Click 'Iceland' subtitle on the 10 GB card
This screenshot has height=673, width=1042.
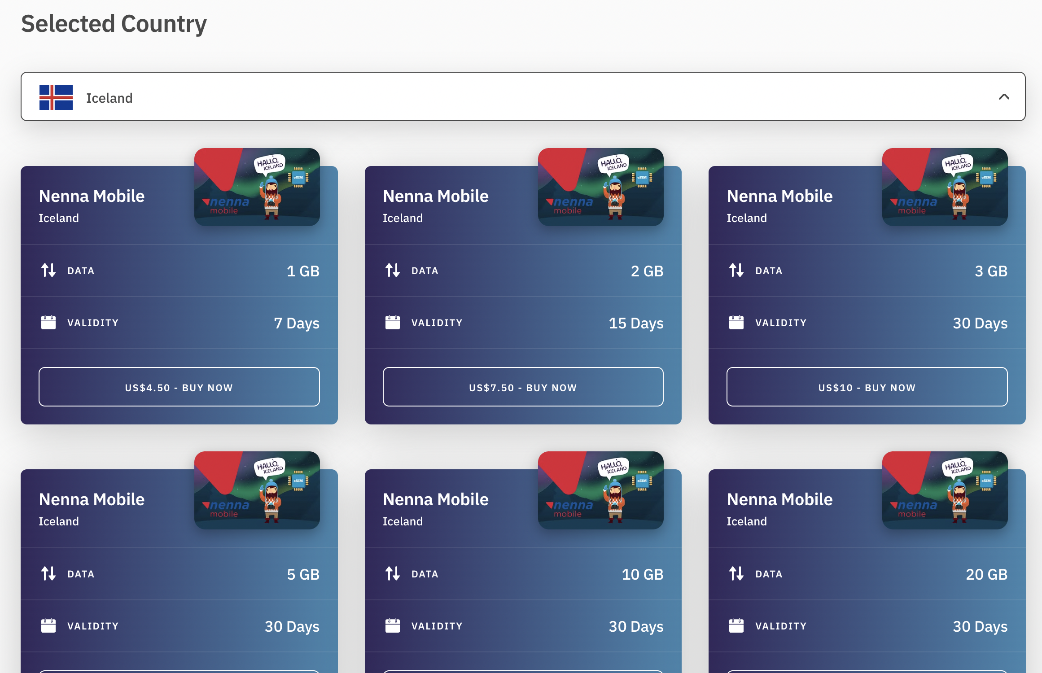tap(403, 521)
